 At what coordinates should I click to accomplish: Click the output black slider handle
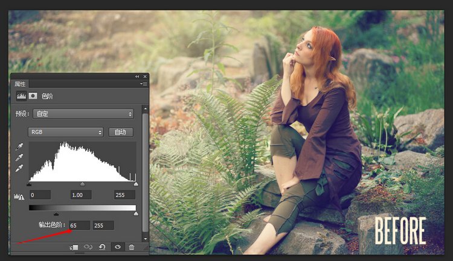click(56, 214)
